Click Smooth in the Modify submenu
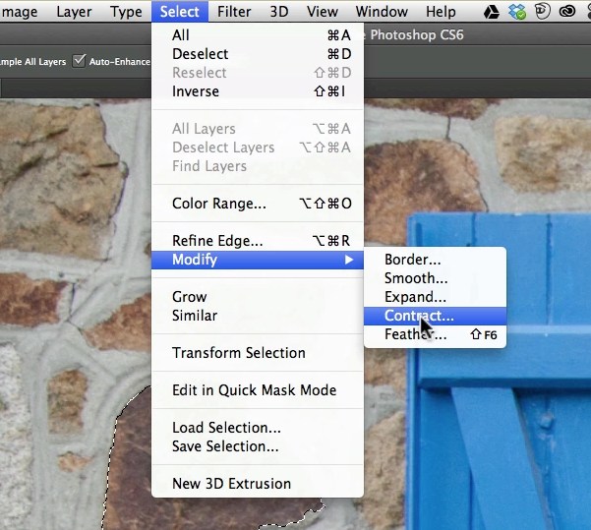 pos(415,278)
